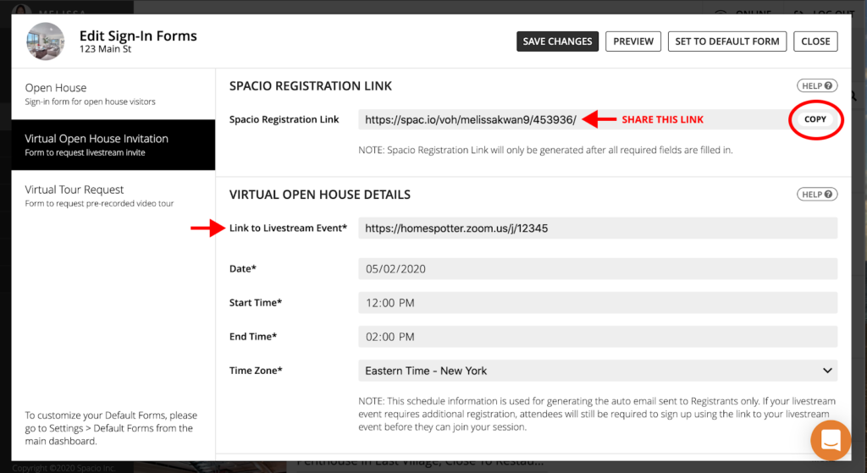
Task: Change the End Time 02:00 PM field
Action: click(598, 337)
